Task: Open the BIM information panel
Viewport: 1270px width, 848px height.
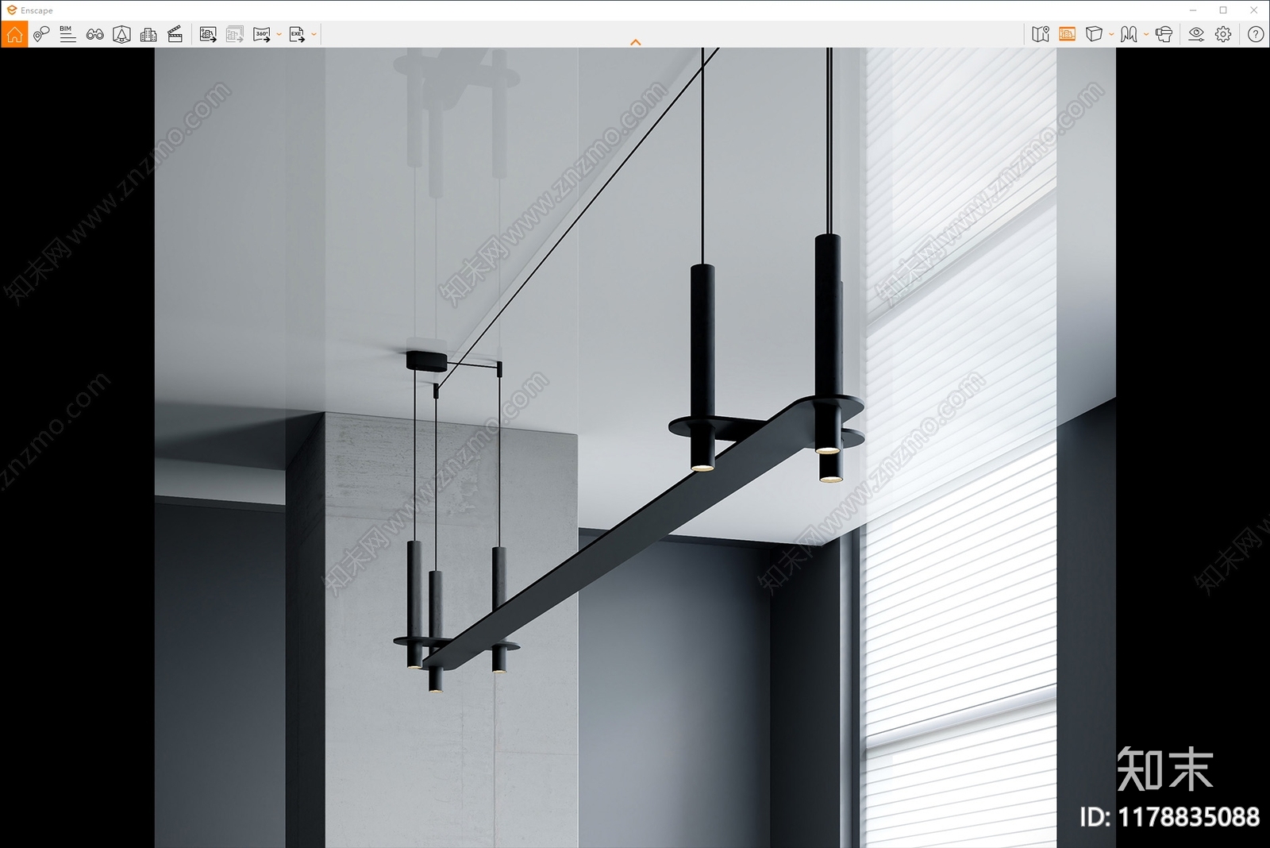Action: (x=67, y=34)
